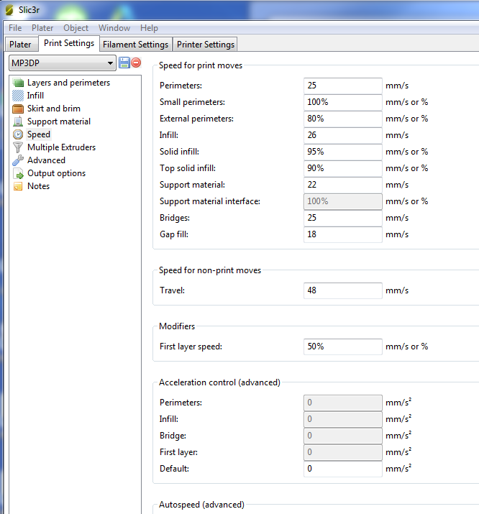Click the Gap fill field showing 18
The width and height of the screenshot is (479, 514).
(342, 234)
